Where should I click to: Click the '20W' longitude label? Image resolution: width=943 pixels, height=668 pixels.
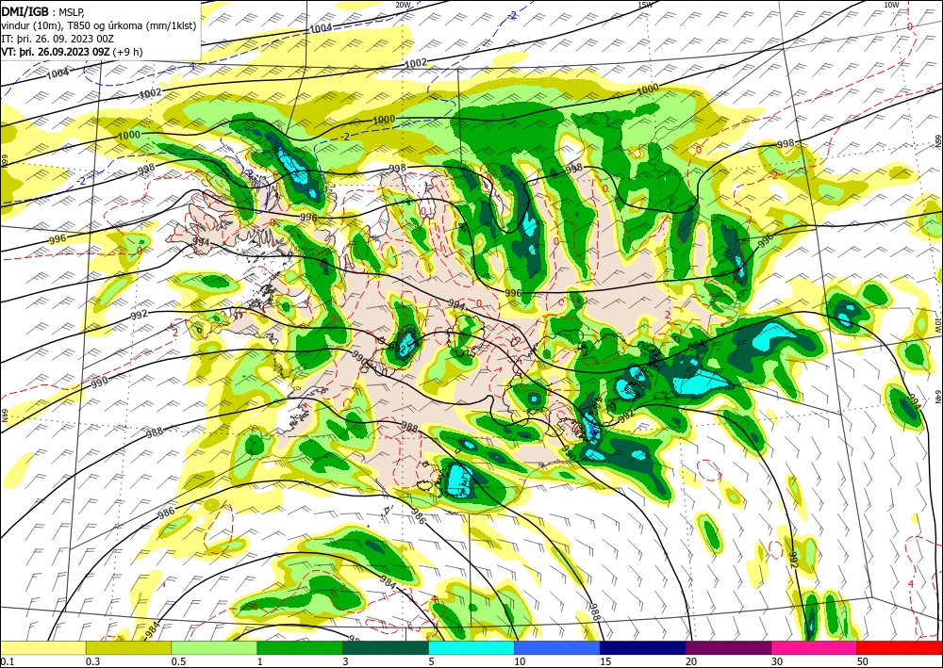[x=403, y=5]
